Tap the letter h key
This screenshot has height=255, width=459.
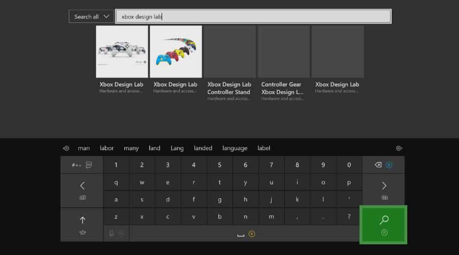point(245,200)
